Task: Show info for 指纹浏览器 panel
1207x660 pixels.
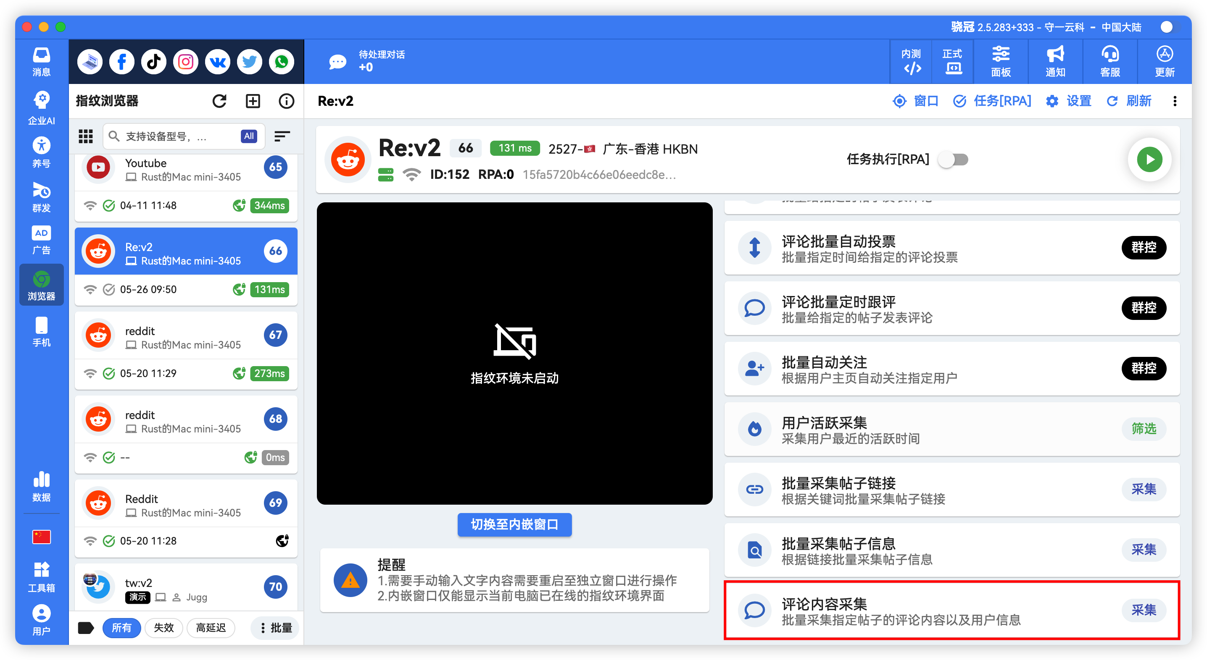Action: 286,101
